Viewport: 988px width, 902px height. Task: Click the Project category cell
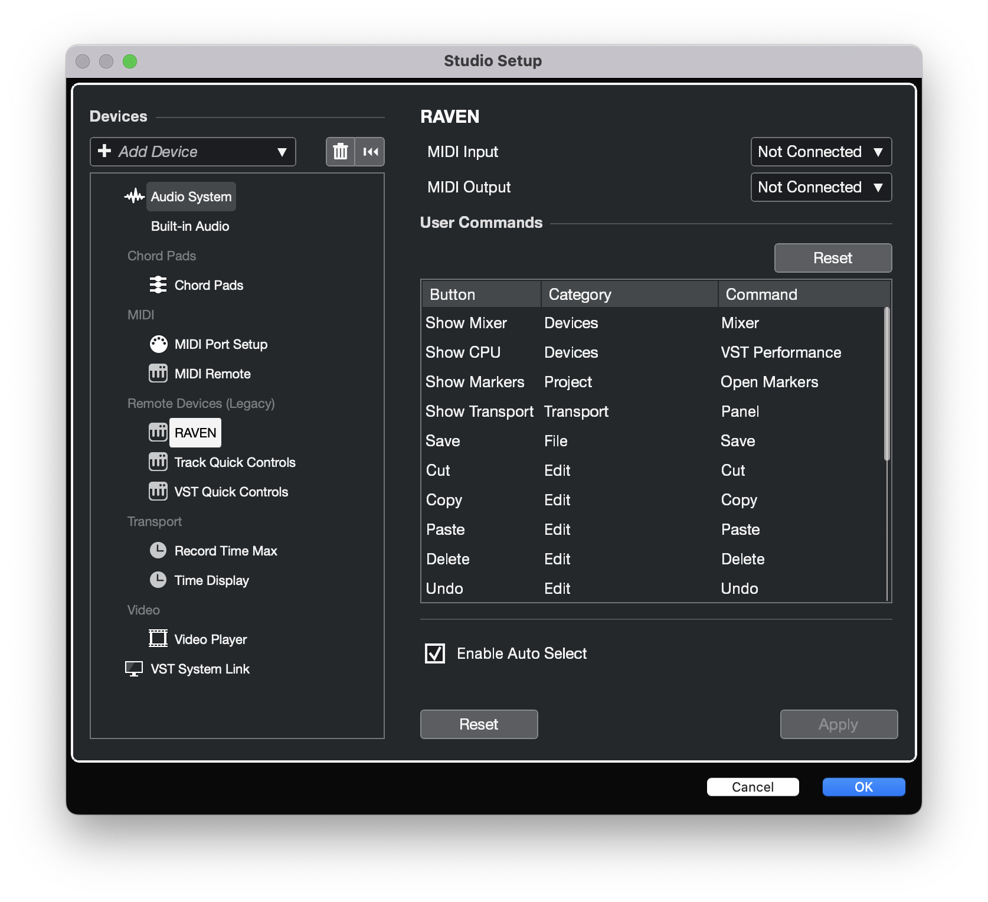[x=568, y=382]
